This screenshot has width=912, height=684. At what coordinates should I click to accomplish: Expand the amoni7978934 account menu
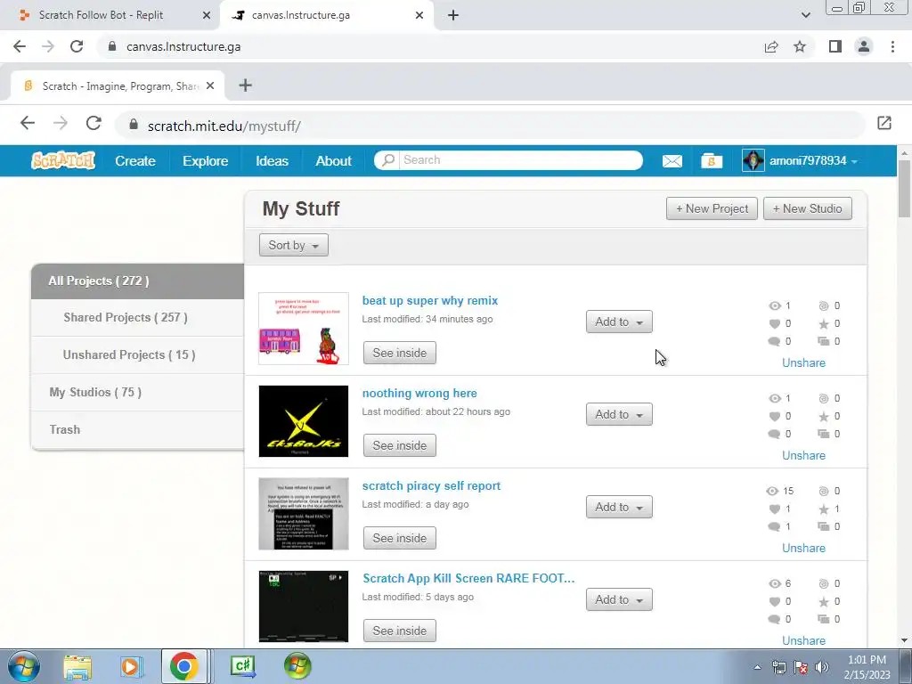tap(854, 162)
